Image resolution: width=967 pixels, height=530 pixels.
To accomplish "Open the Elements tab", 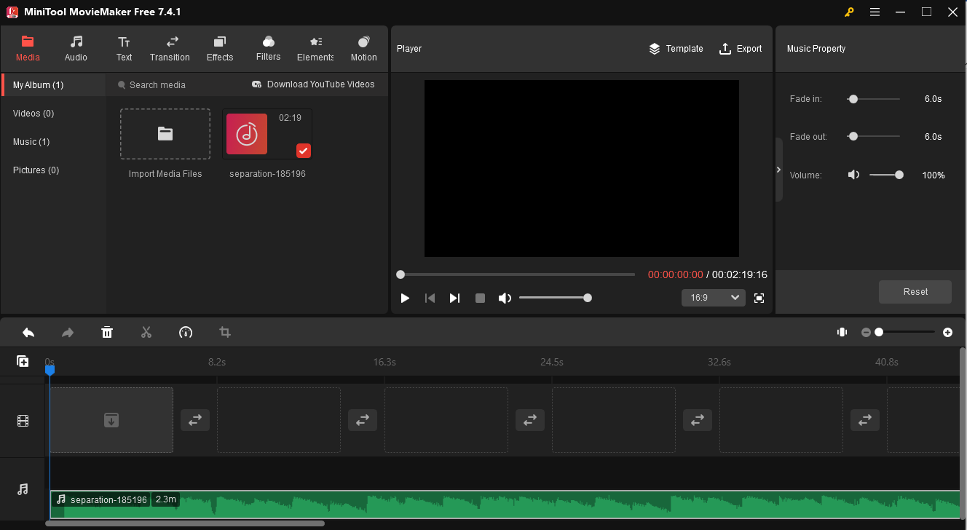I will [315, 48].
